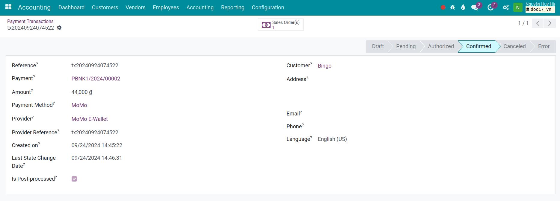Click the Provider Reference value

point(95,133)
